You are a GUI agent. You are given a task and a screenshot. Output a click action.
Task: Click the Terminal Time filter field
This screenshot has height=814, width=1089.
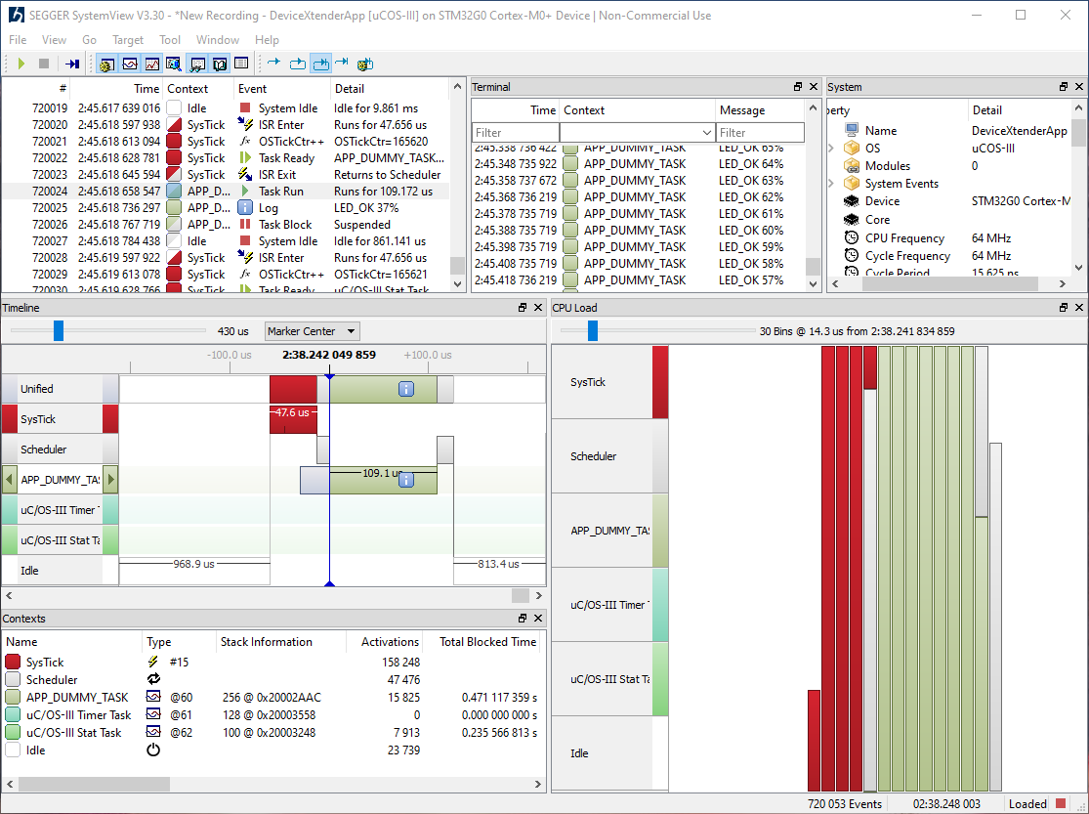coord(516,132)
